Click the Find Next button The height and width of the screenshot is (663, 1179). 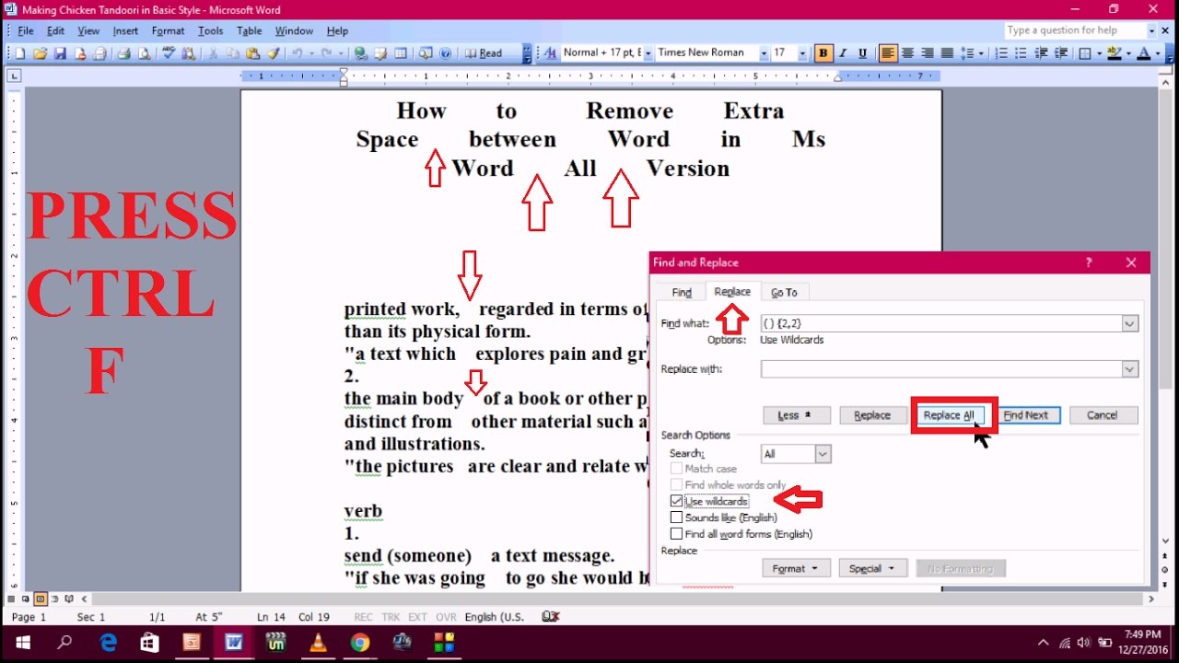1026,415
